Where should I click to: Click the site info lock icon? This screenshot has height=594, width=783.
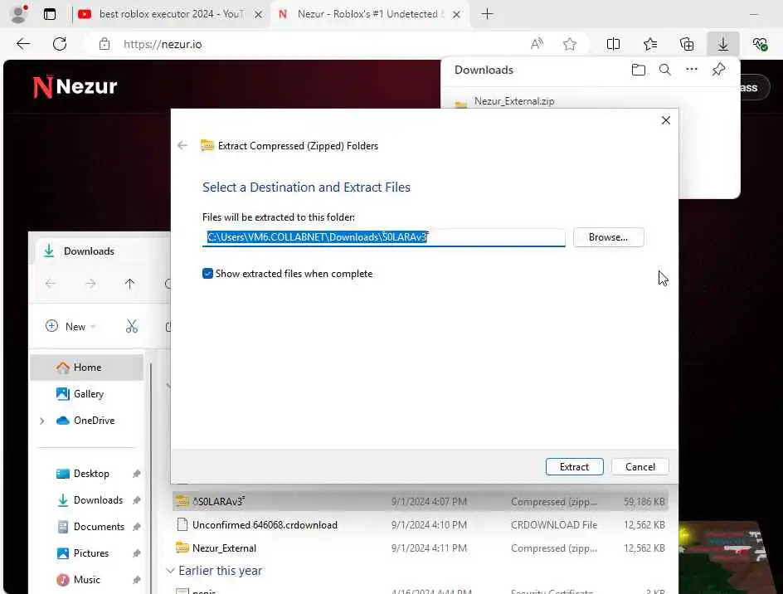(x=105, y=44)
